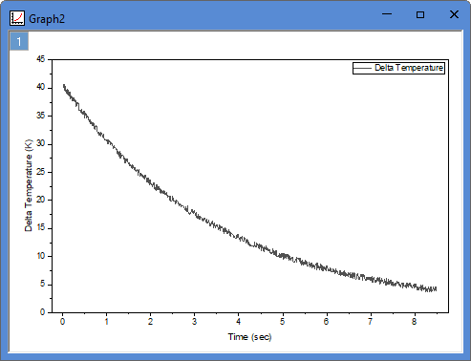Click Y-axis tick label 25
Image resolution: width=471 pixels, height=361 pixels.
(41, 172)
